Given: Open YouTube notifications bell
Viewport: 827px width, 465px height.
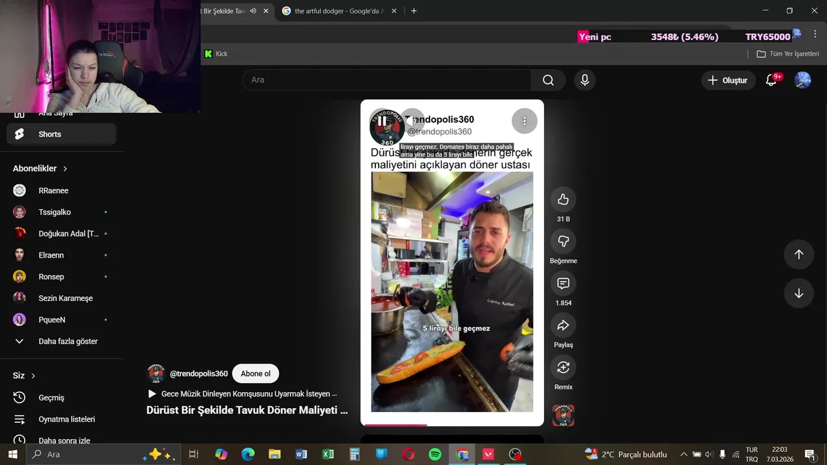Looking at the screenshot, I should (x=771, y=80).
